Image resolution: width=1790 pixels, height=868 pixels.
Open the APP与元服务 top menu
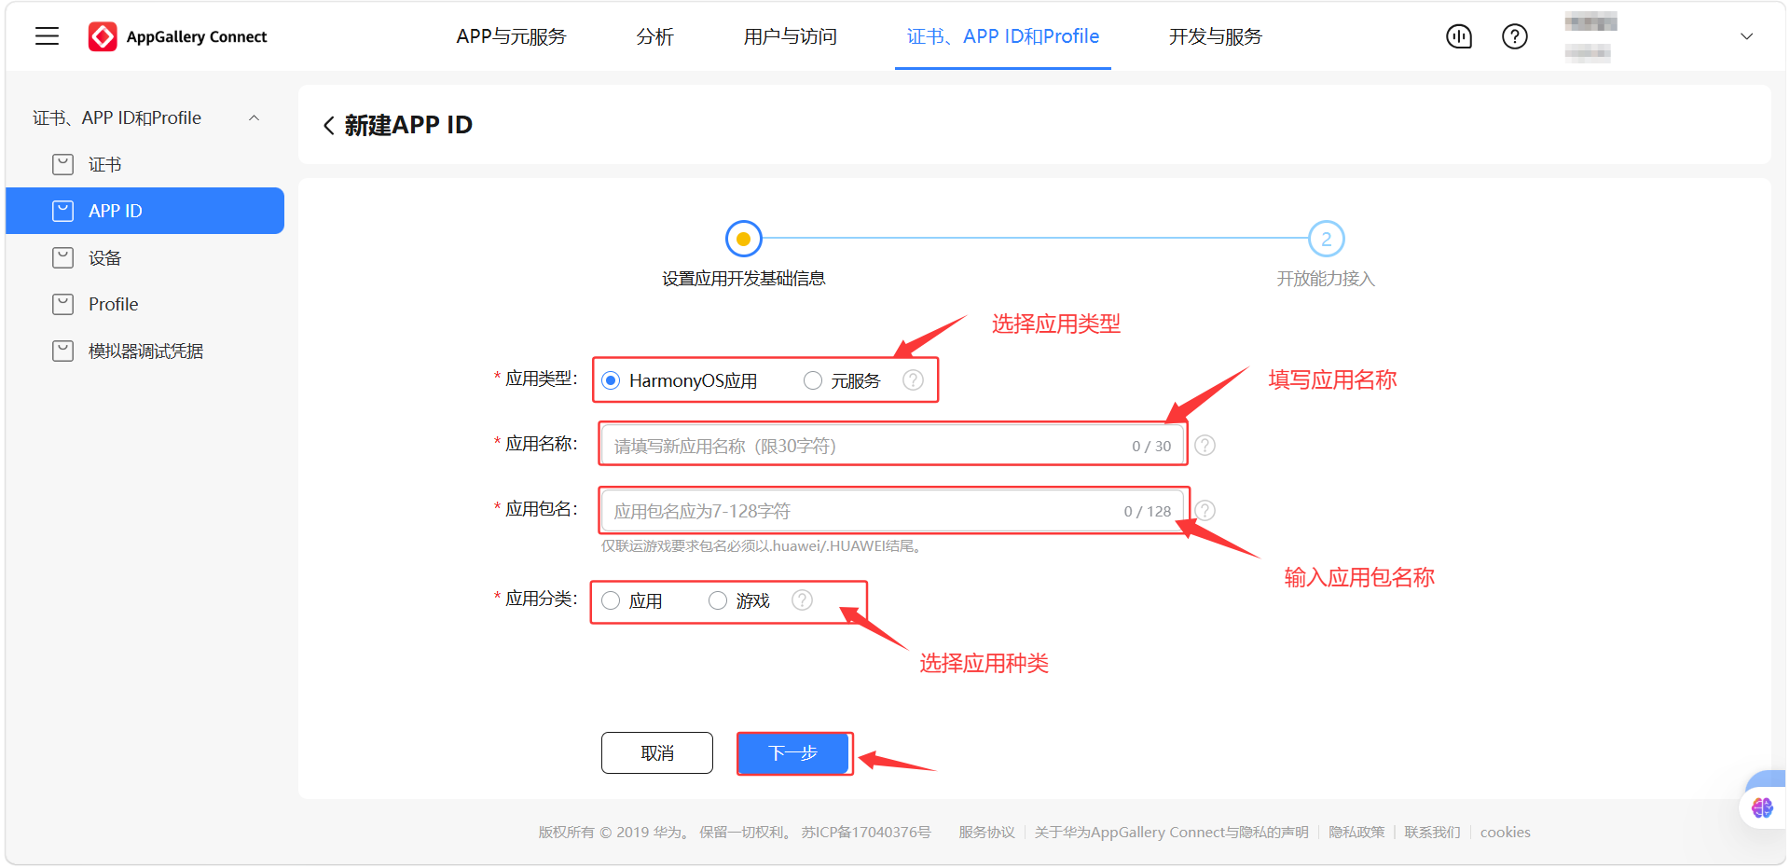[x=511, y=36]
